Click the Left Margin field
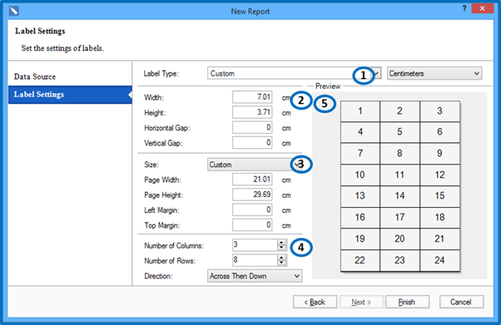Viewport: 501px width, 325px height. [252, 210]
